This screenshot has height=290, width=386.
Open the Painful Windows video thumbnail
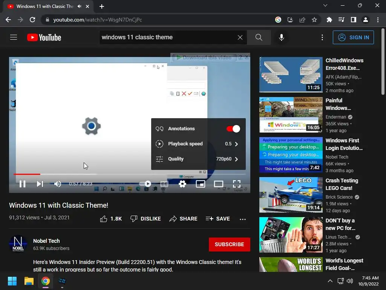point(291,115)
